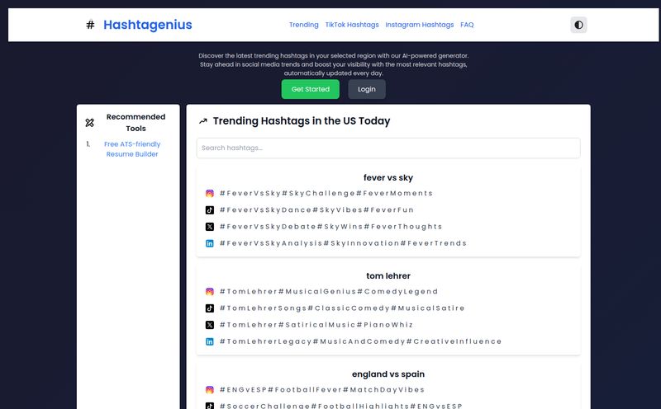Select the tom lehrer title

[x=388, y=276]
